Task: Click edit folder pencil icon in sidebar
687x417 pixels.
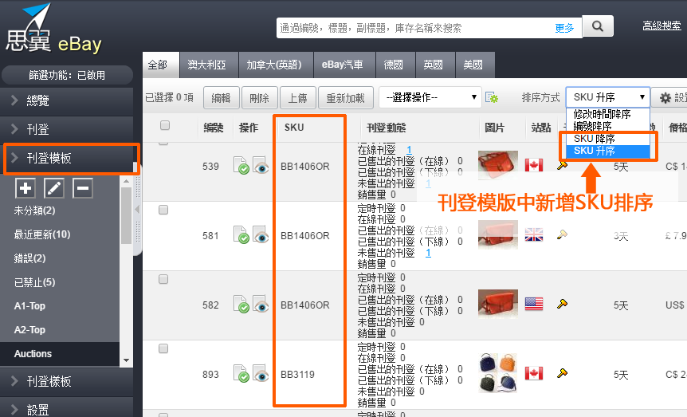Action: pyautogui.click(x=54, y=188)
